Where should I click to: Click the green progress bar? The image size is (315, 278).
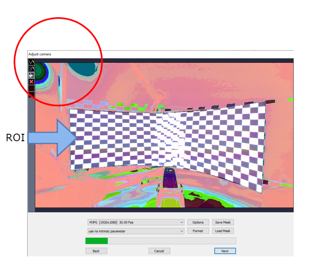click(x=97, y=241)
